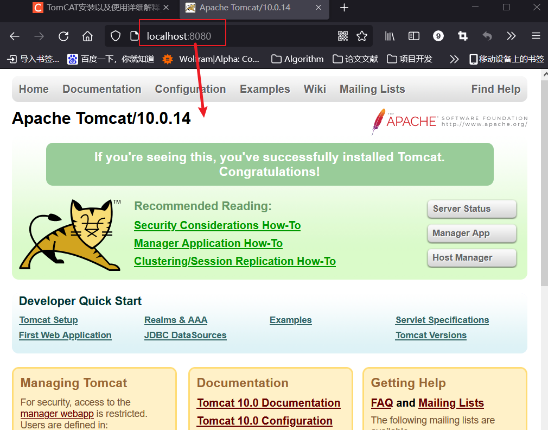Open the JDBC DataSources link
Image resolution: width=548 pixels, height=430 pixels.
coord(185,336)
